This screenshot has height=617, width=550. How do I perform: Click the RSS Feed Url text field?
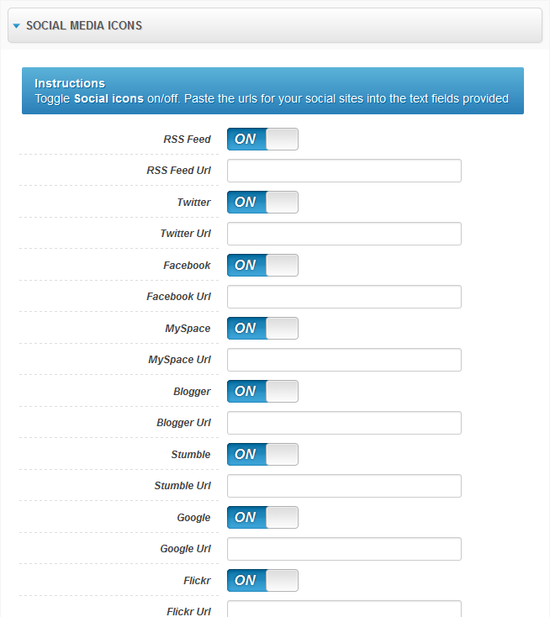pos(344,171)
